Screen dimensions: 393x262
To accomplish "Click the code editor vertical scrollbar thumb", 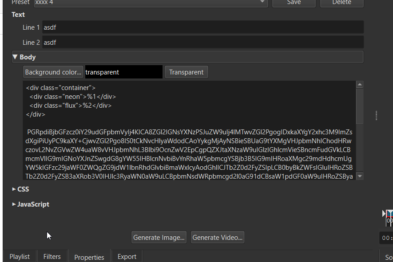I will point(360,106).
